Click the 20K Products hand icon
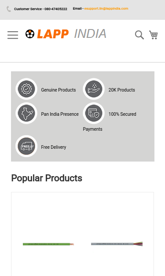This screenshot has width=165, height=276. [94, 89]
